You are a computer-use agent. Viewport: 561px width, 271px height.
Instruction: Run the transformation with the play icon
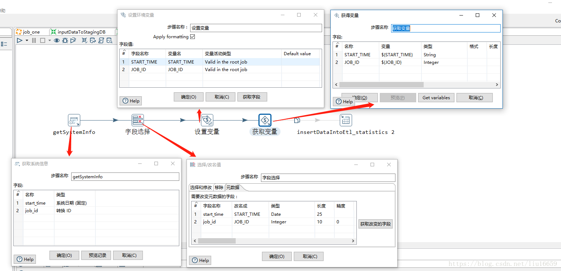pyautogui.click(x=20, y=40)
